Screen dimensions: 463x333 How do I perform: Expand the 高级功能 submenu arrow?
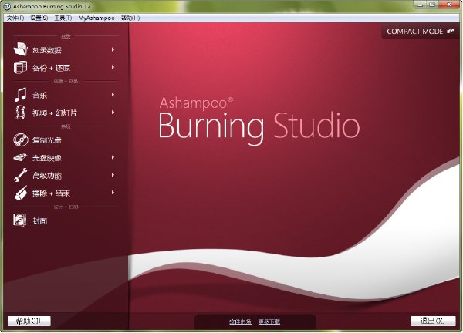(113, 175)
